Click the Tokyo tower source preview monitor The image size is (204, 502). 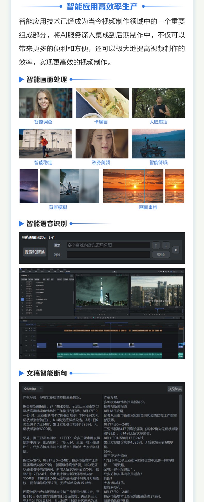click(x=102, y=291)
